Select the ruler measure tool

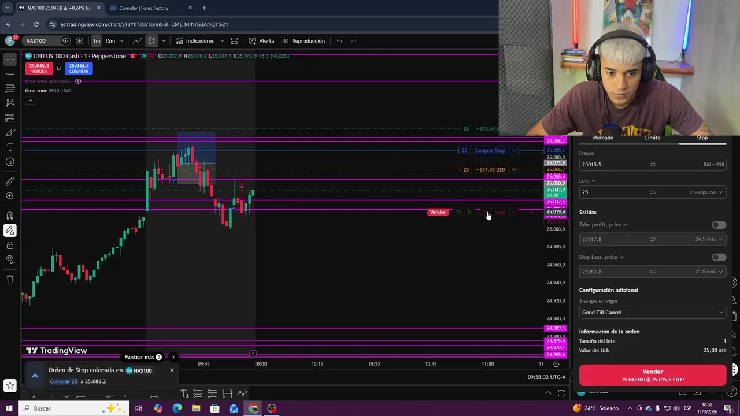pos(10,181)
